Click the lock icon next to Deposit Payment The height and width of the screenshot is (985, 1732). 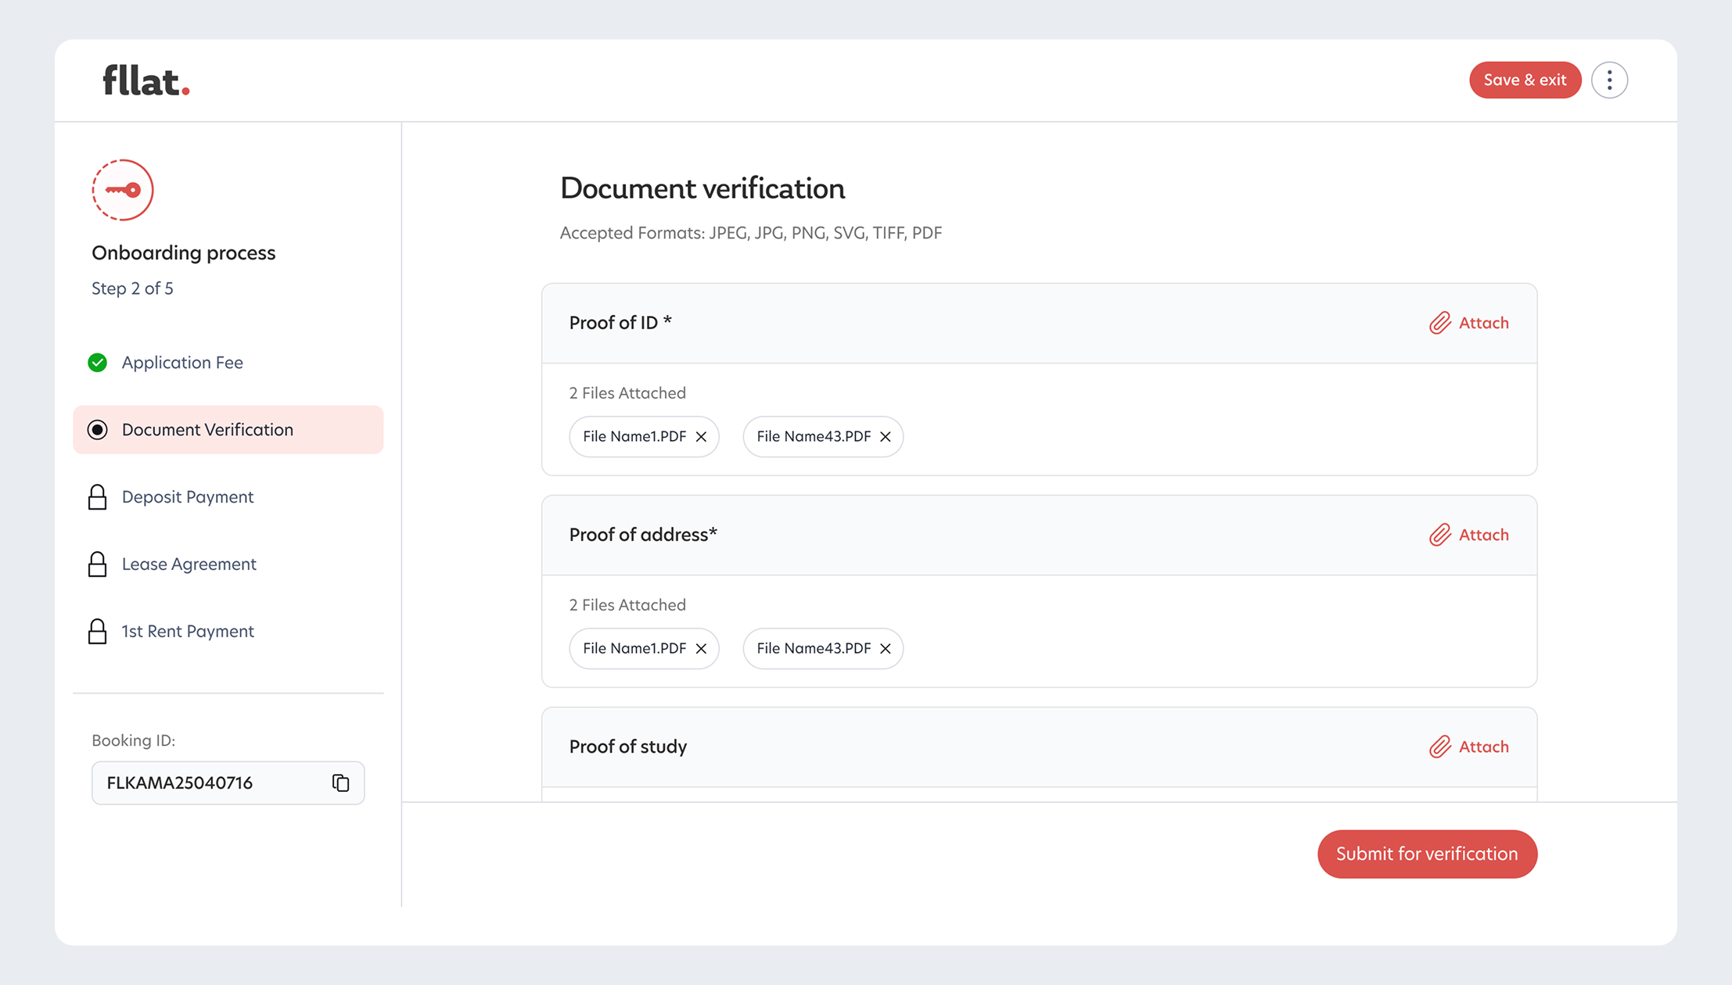98,497
